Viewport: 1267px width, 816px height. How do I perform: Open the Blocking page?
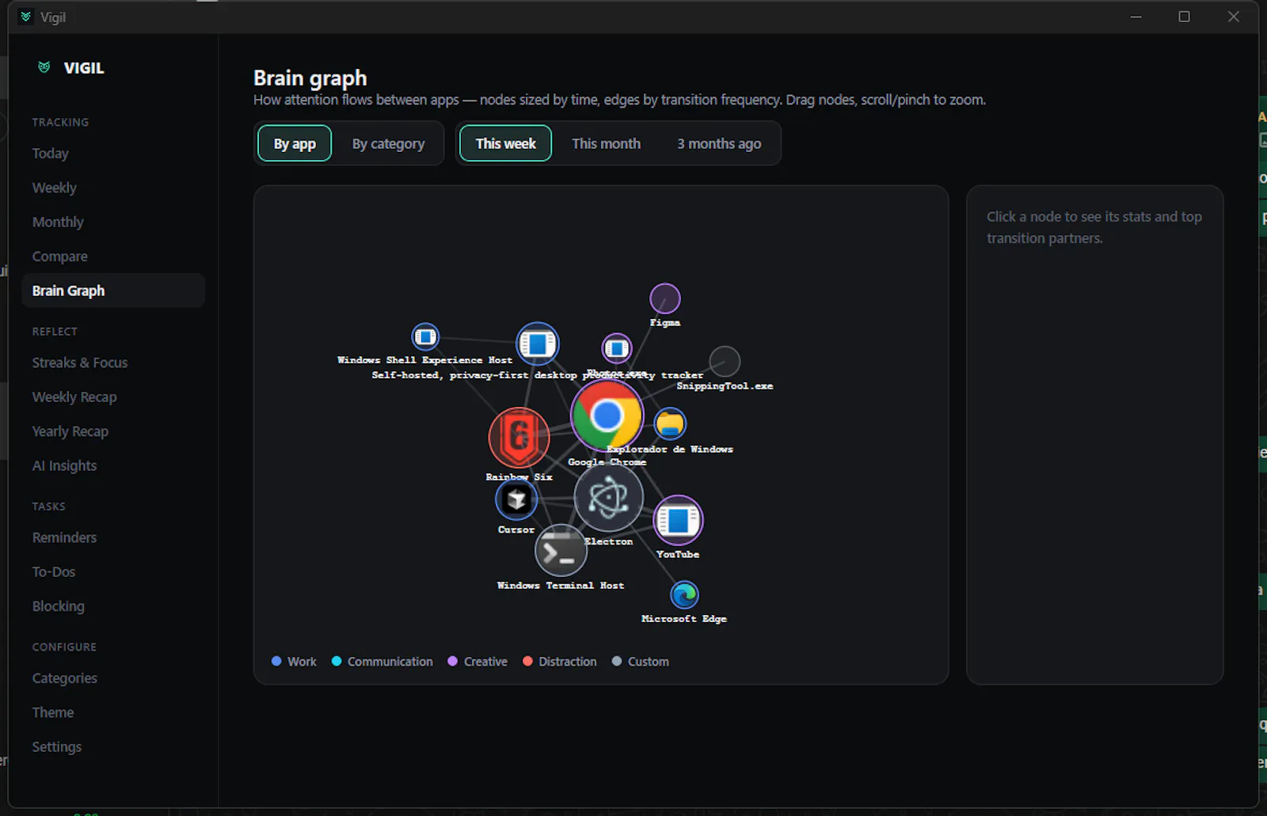113,606
